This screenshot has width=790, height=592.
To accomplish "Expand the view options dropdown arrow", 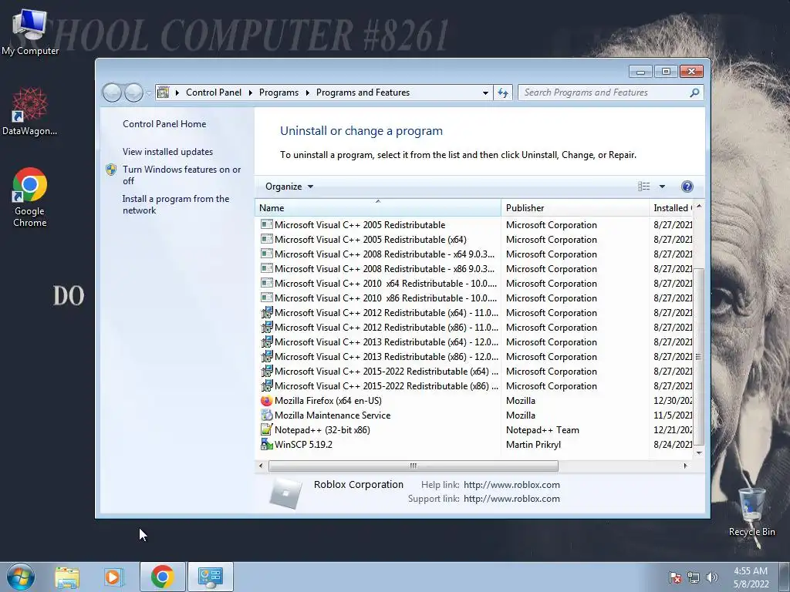I will coord(662,187).
